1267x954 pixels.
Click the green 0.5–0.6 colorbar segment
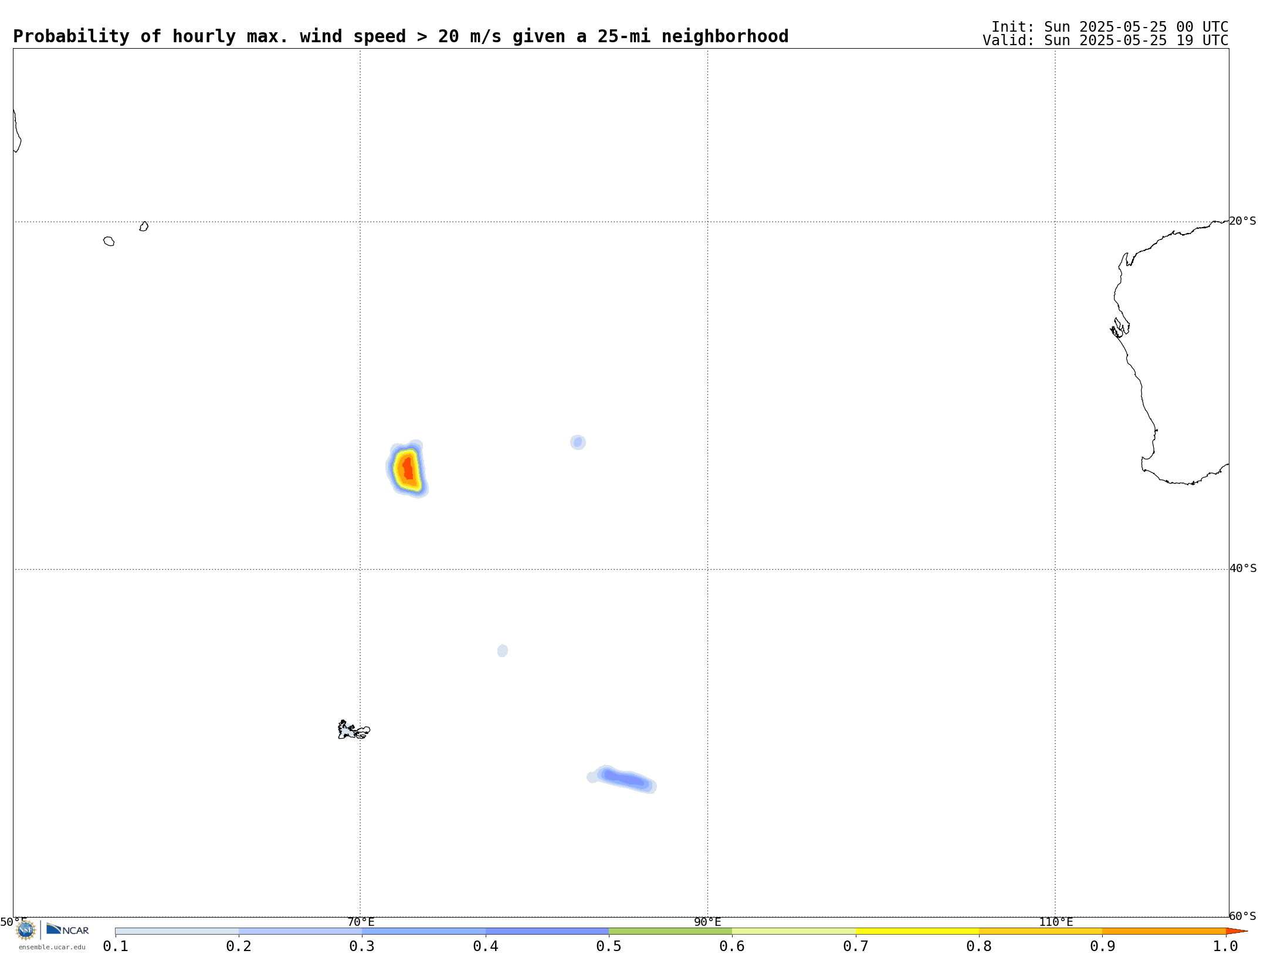tap(670, 931)
